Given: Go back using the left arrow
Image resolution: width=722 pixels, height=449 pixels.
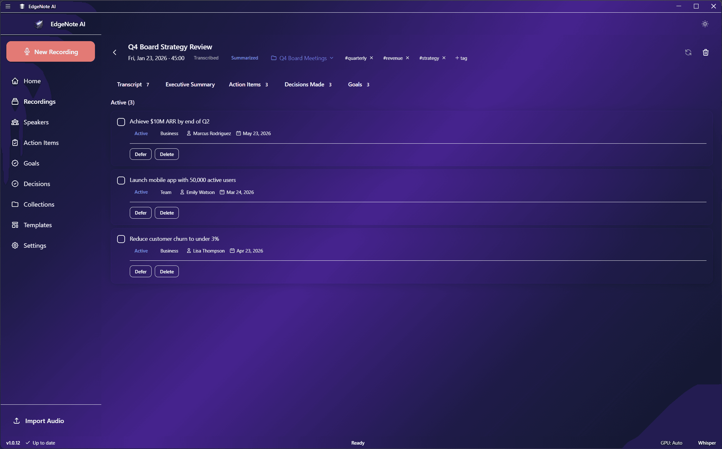Looking at the screenshot, I should 115,53.
